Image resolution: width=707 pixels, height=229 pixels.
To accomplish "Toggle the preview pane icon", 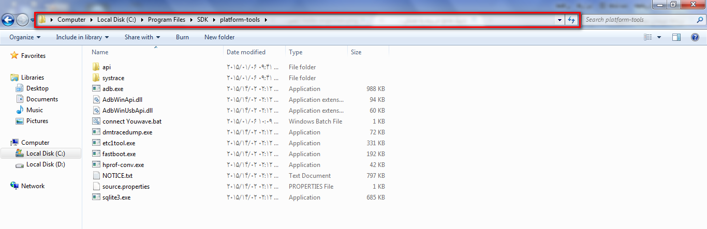I will pyautogui.click(x=676, y=37).
